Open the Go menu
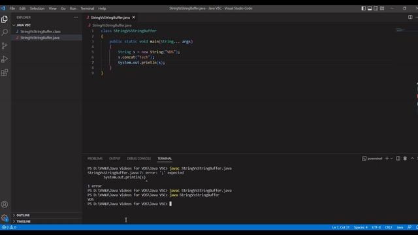The image size is (418, 235). coord(63,8)
